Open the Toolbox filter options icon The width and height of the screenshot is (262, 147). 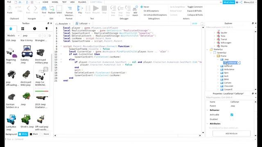pos(50,36)
